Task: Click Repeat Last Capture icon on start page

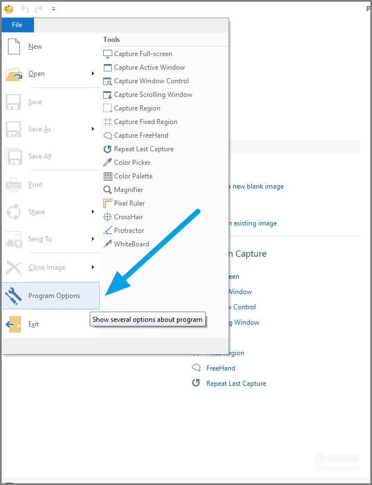Action: [196, 383]
